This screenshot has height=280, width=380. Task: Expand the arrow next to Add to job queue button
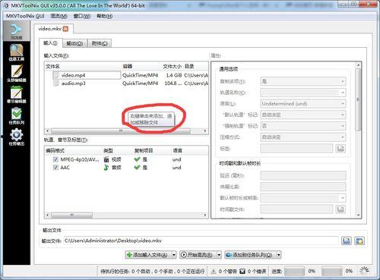point(279,255)
